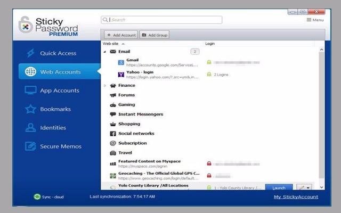Sort by Web site column header

(x=111, y=44)
